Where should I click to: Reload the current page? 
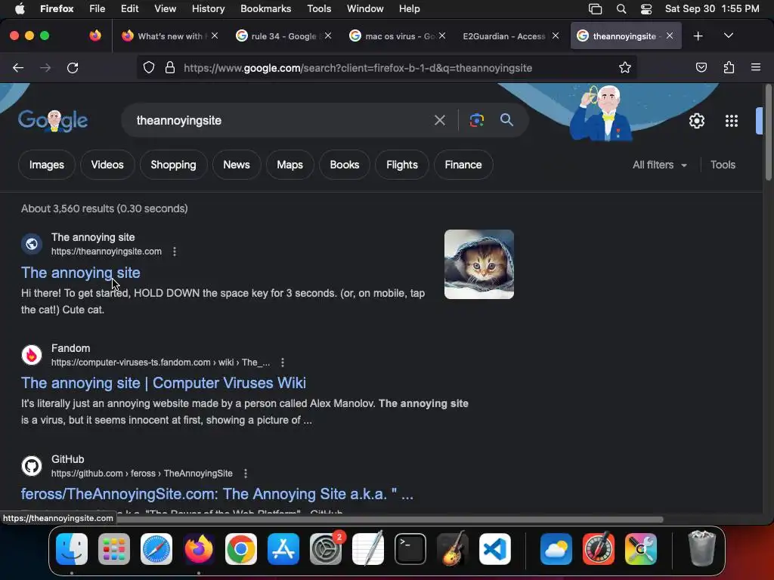pos(73,67)
